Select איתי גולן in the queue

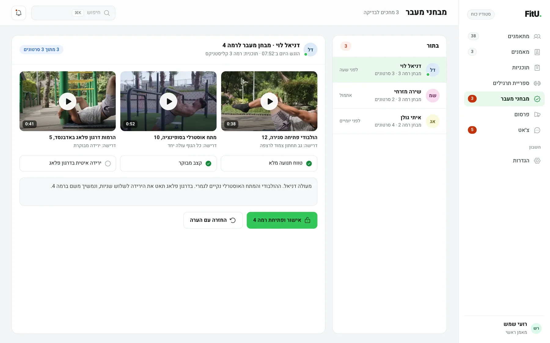pyautogui.click(x=389, y=121)
